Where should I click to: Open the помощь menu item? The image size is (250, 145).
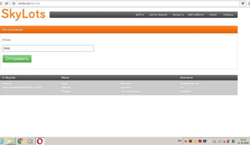coord(228,15)
